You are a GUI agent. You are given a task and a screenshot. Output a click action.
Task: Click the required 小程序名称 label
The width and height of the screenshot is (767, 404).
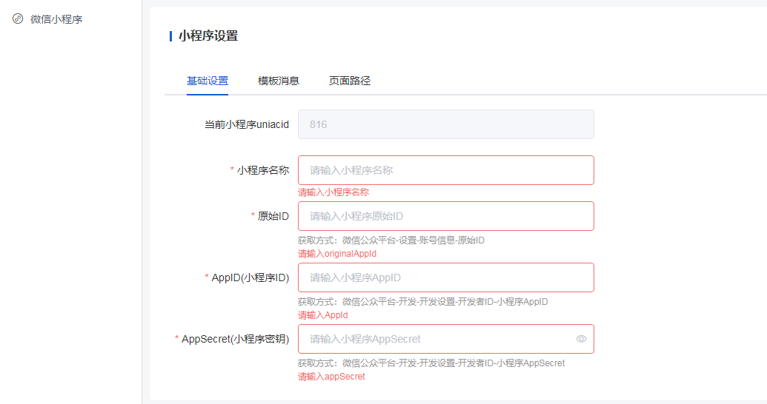[x=260, y=170]
